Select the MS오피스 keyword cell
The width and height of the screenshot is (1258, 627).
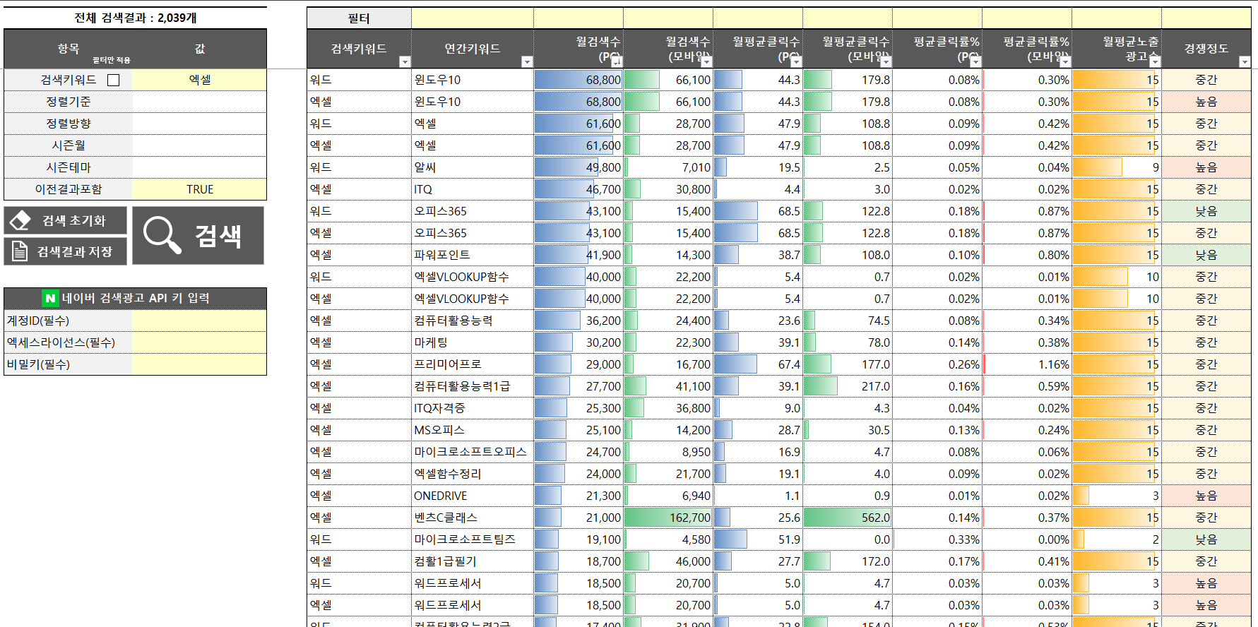pos(473,430)
